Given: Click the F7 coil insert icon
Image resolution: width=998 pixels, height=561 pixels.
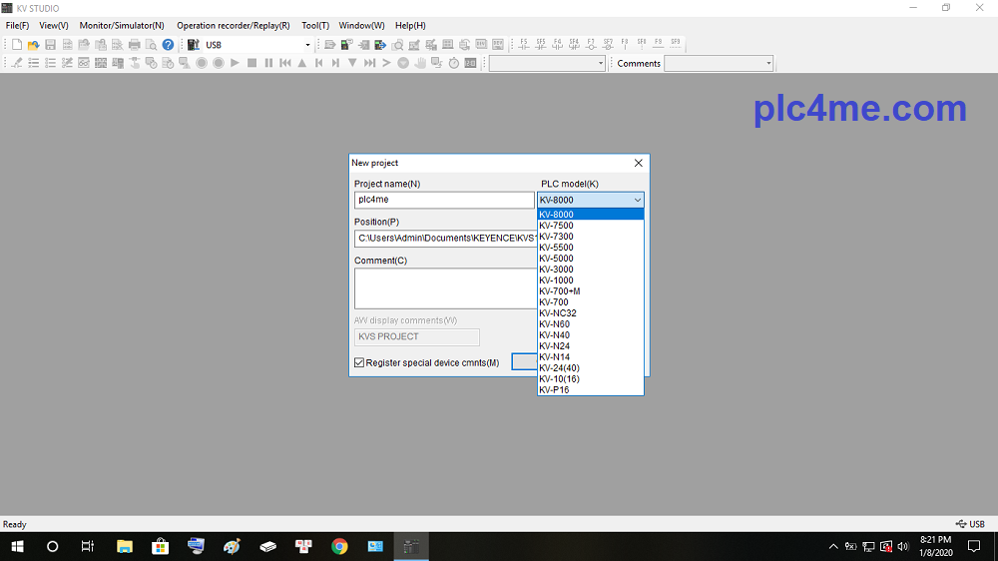Looking at the screenshot, I should click(591, 45).
